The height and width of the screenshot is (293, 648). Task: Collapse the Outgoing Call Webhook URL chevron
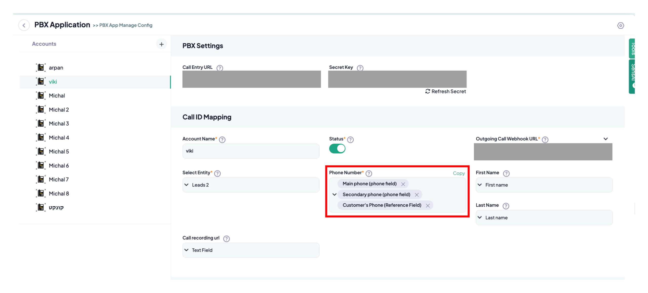coord(605,139)
